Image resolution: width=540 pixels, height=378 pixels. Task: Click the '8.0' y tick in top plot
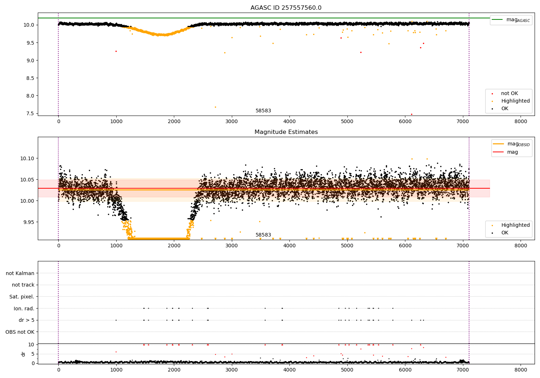(x=30, y=96)
